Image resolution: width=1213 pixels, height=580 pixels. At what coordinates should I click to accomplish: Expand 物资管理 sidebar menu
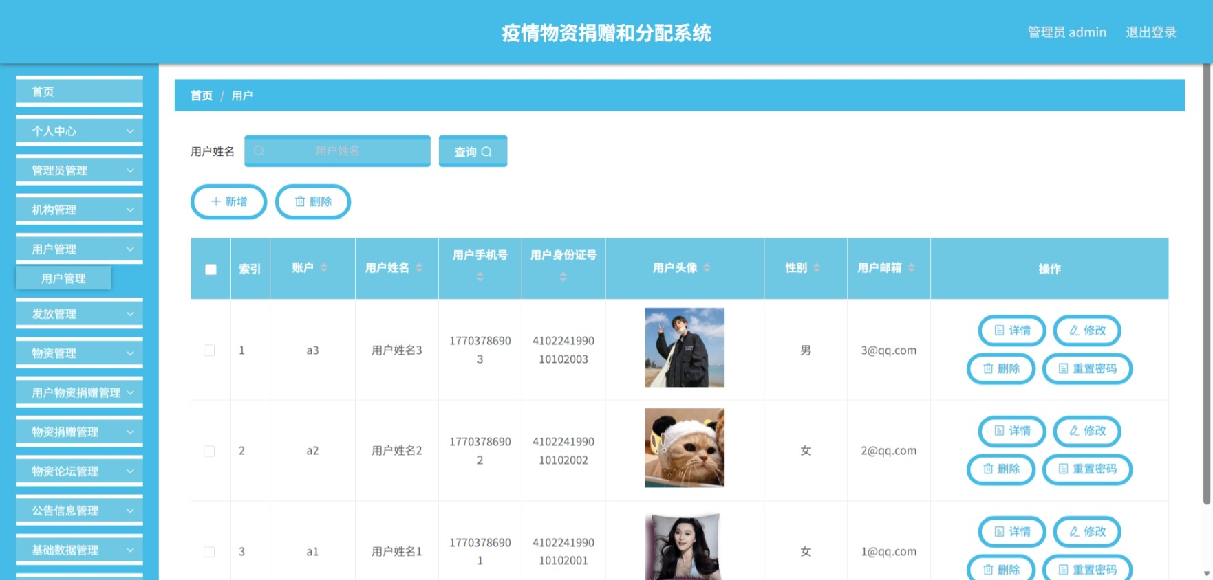79,353
